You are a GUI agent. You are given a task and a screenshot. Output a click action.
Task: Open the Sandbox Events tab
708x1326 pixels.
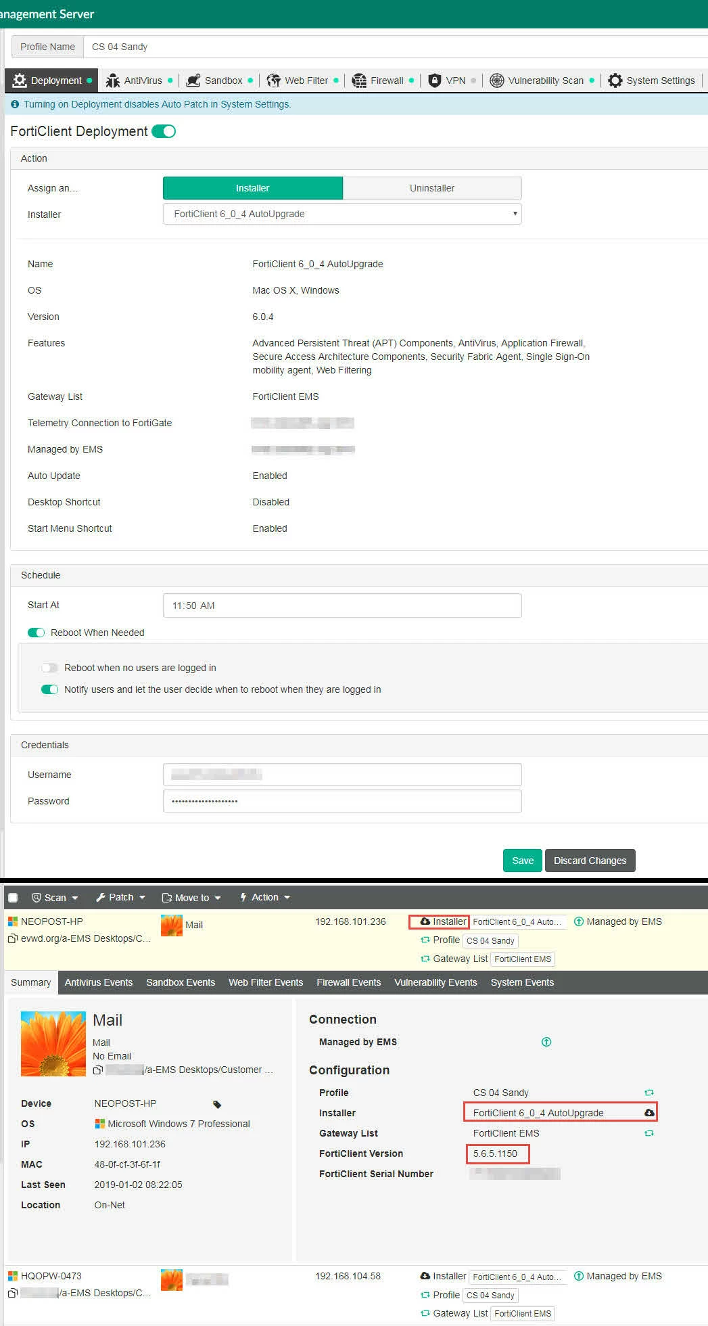181,982
